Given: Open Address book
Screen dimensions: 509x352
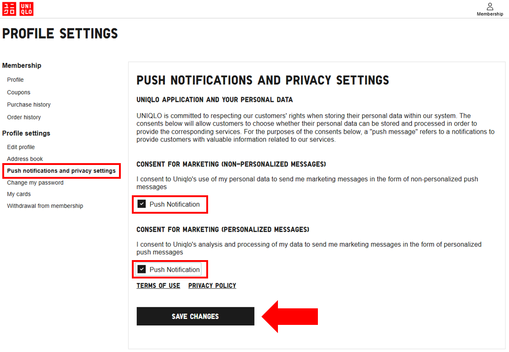Looking at the screenshot, I should [25, 159].
